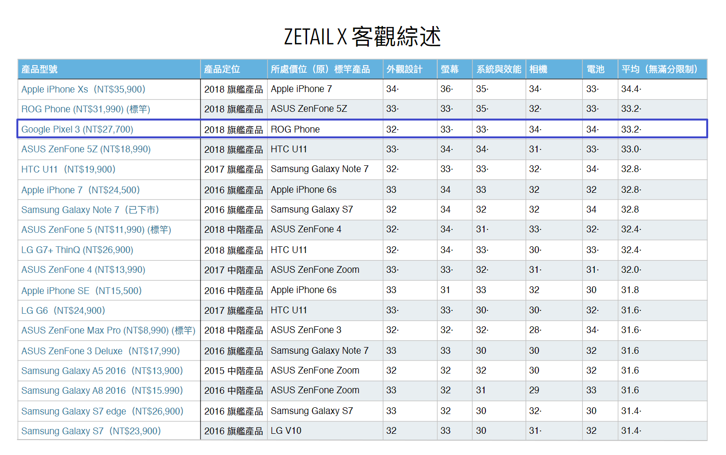
Task: Select 2018 中階產品 in ZenFone Max Pro row
Action: 233,331
